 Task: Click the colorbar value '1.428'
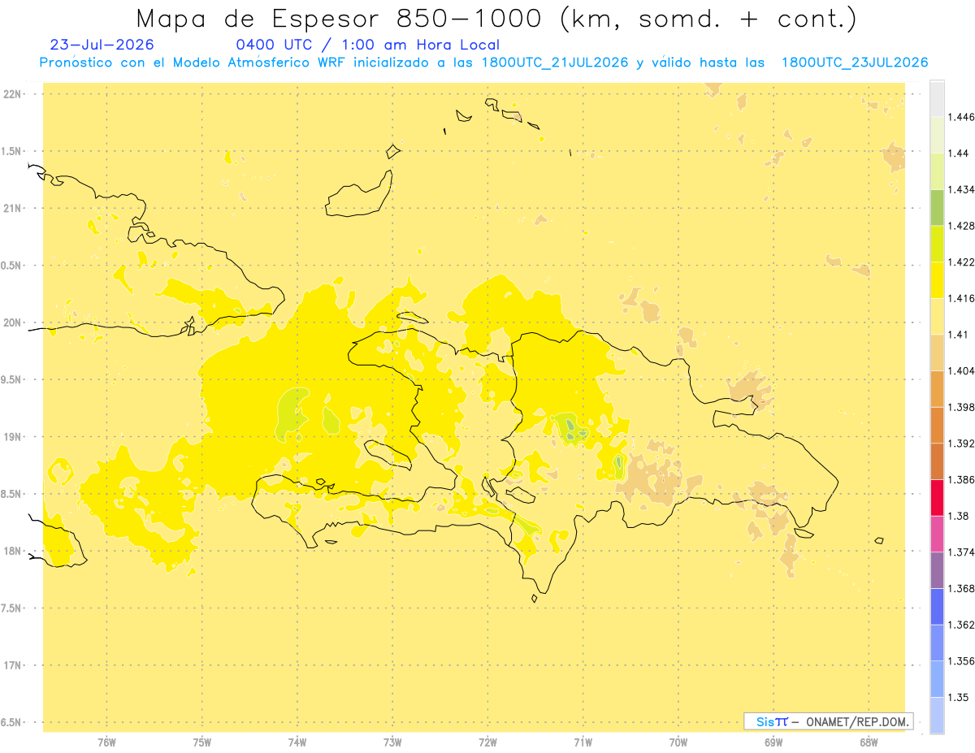coord(960,226)
